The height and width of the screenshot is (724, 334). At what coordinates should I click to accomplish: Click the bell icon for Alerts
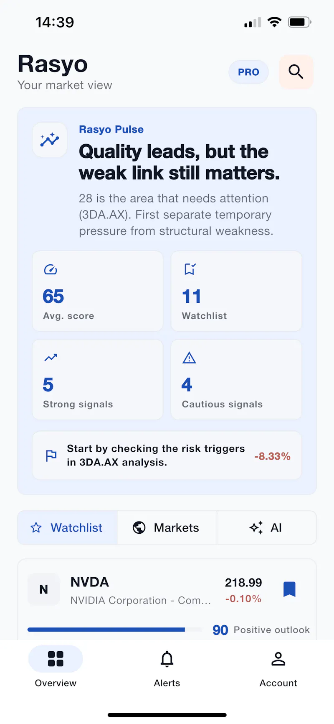167,659
